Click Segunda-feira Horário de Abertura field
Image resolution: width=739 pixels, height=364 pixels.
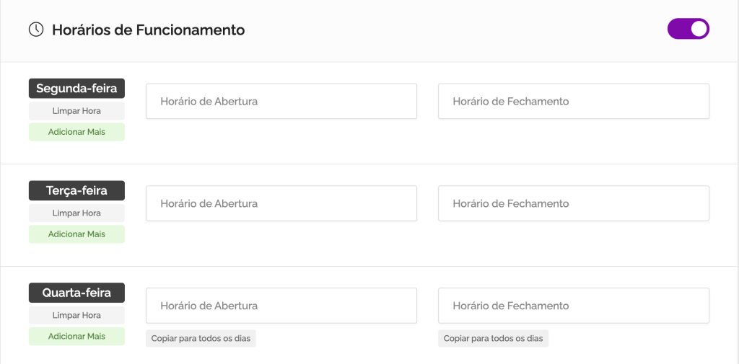pos(281,102)
